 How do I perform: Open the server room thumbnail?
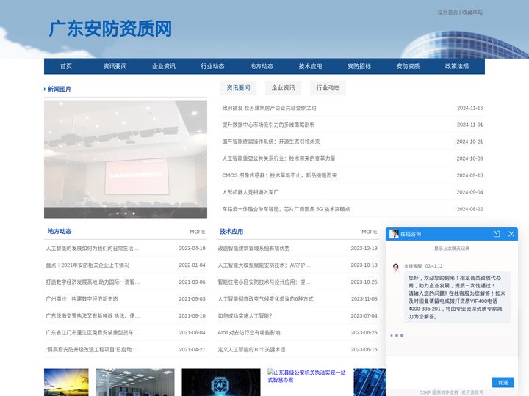click(x=135, y=382)
